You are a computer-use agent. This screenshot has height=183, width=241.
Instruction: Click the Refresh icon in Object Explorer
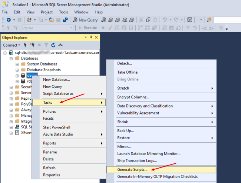click(53, 45)
